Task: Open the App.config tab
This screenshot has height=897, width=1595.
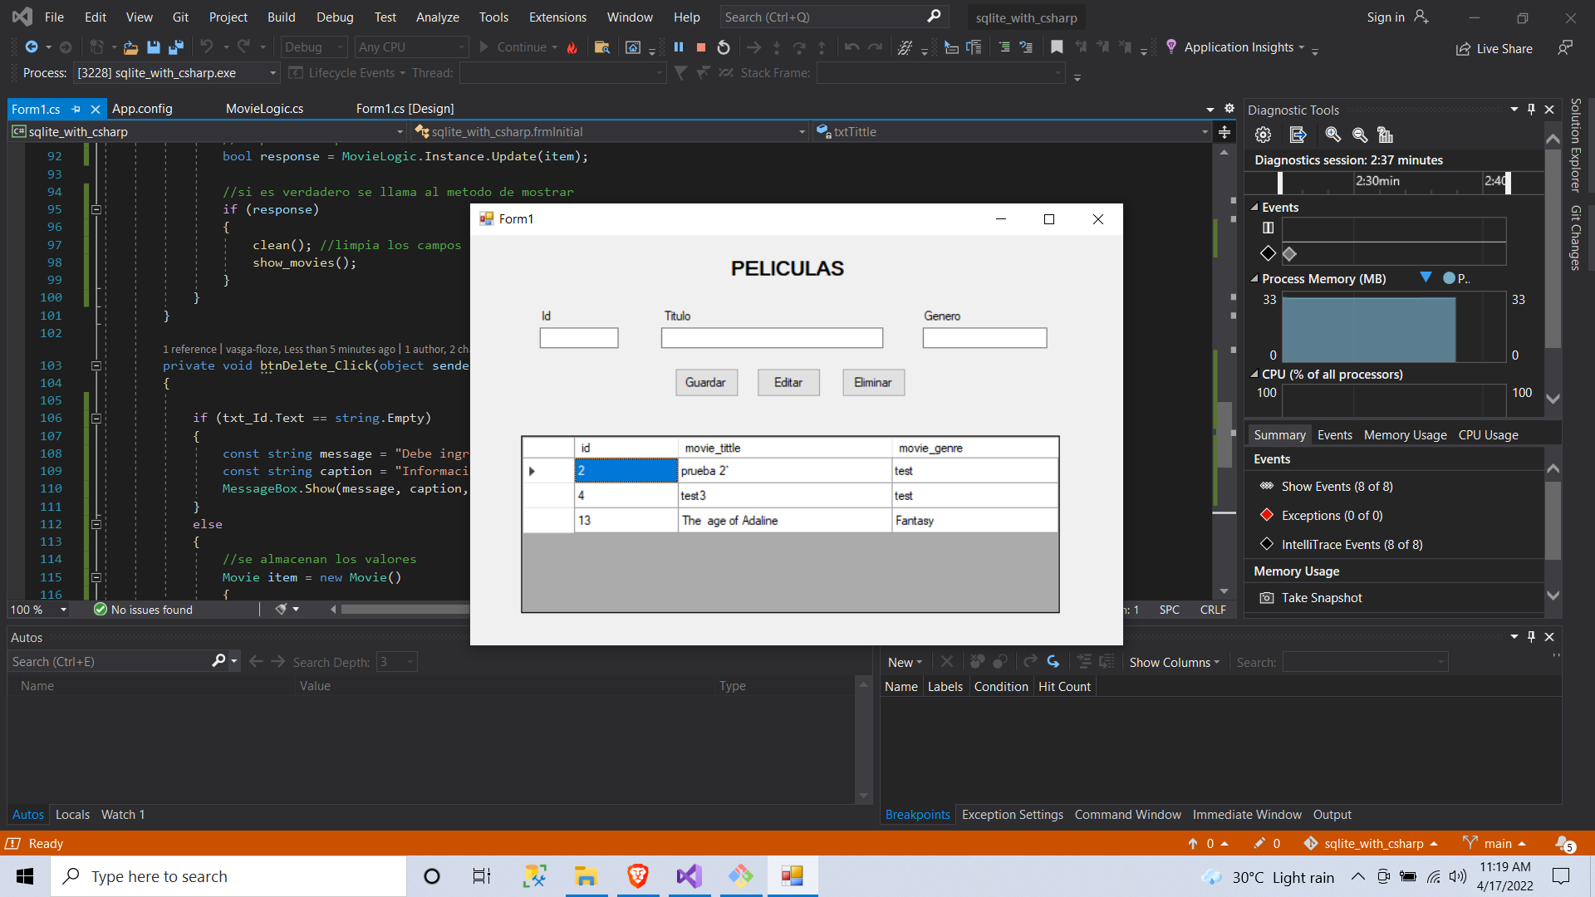Action: [x=142, y=109]
